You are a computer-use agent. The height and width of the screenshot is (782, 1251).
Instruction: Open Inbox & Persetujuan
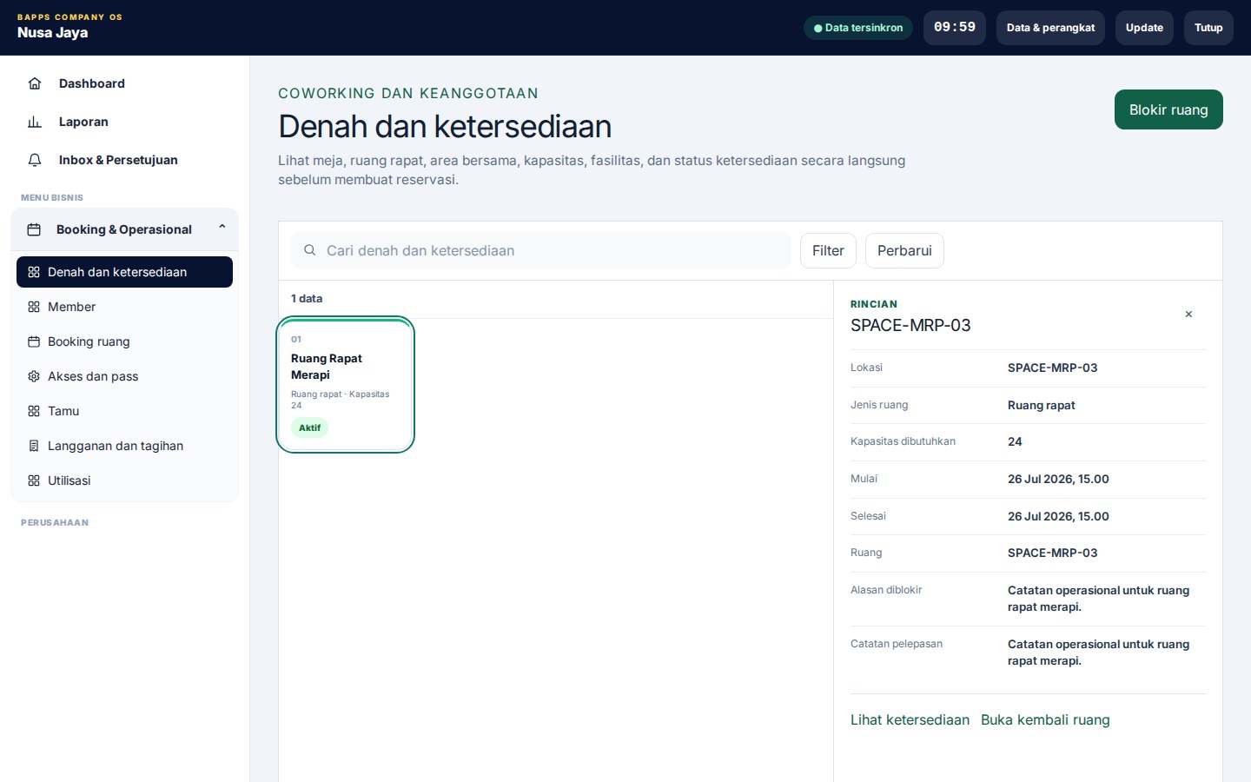point(125,160)
